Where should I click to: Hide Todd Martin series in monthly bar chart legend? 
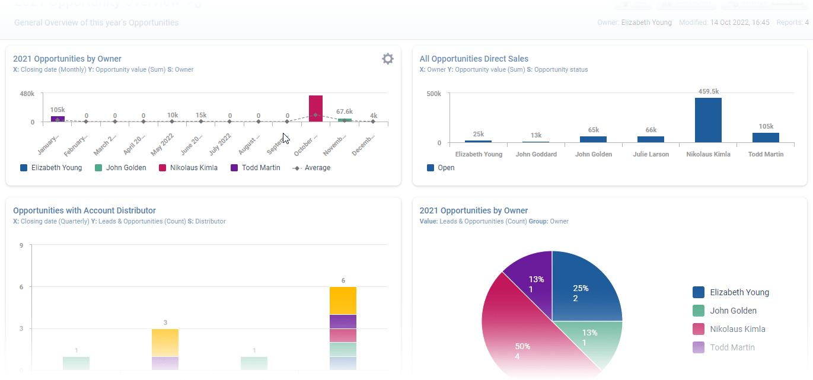[x=256, y=168]
